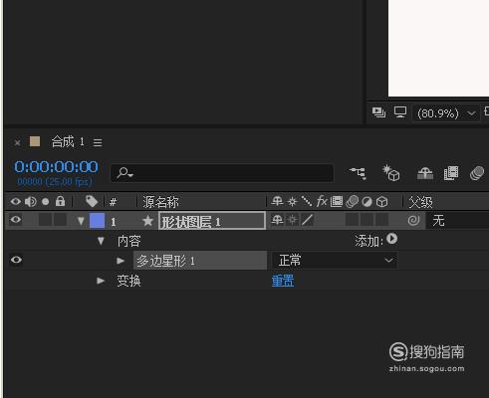Open the composition mini-flowchart

point(358,173)
